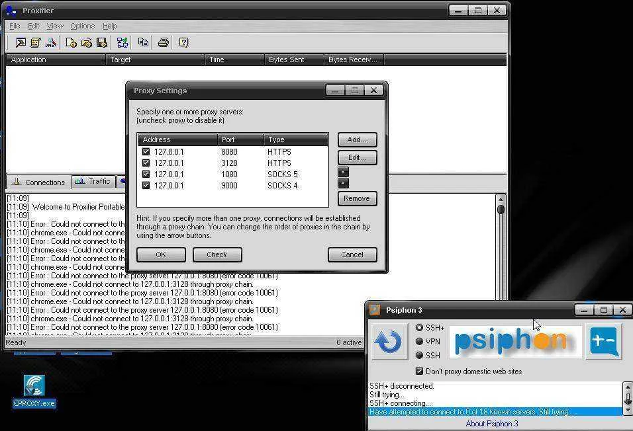Screen dimensions: 633x431
Task: Select the SSH+ radio option in Psiphon
Action: point(419,327)
